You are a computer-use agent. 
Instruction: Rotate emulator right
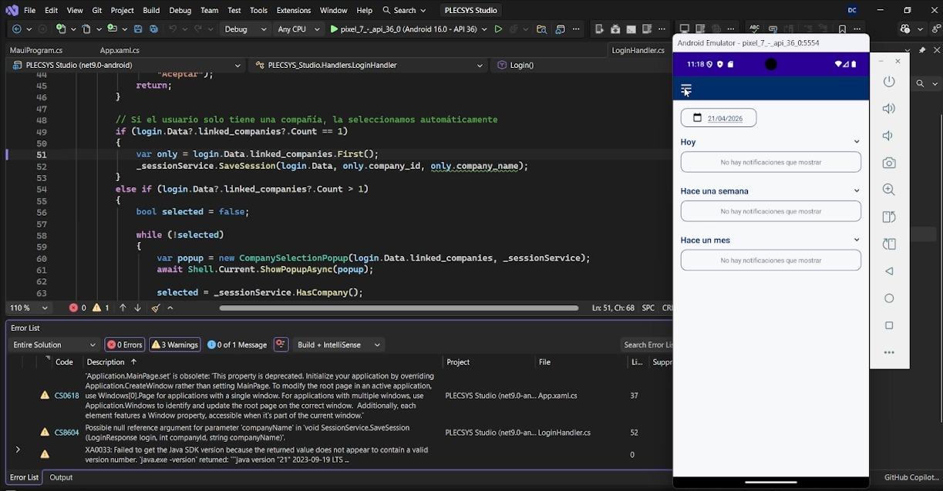[889, 244]
